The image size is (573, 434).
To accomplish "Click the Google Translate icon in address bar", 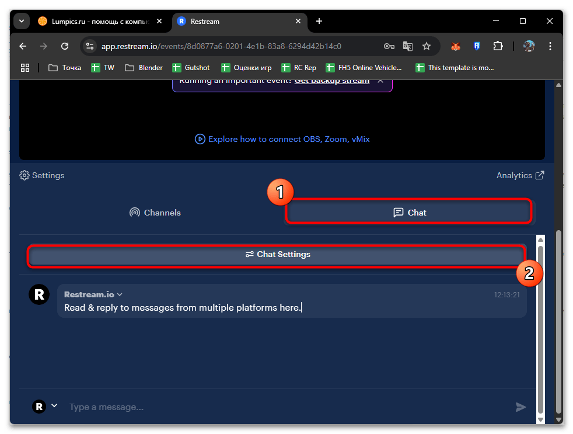I will (x=407, y=46).
